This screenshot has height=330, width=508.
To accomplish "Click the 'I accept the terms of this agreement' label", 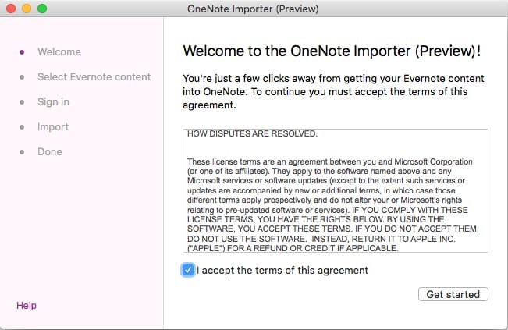I will [x=282, y=270].
